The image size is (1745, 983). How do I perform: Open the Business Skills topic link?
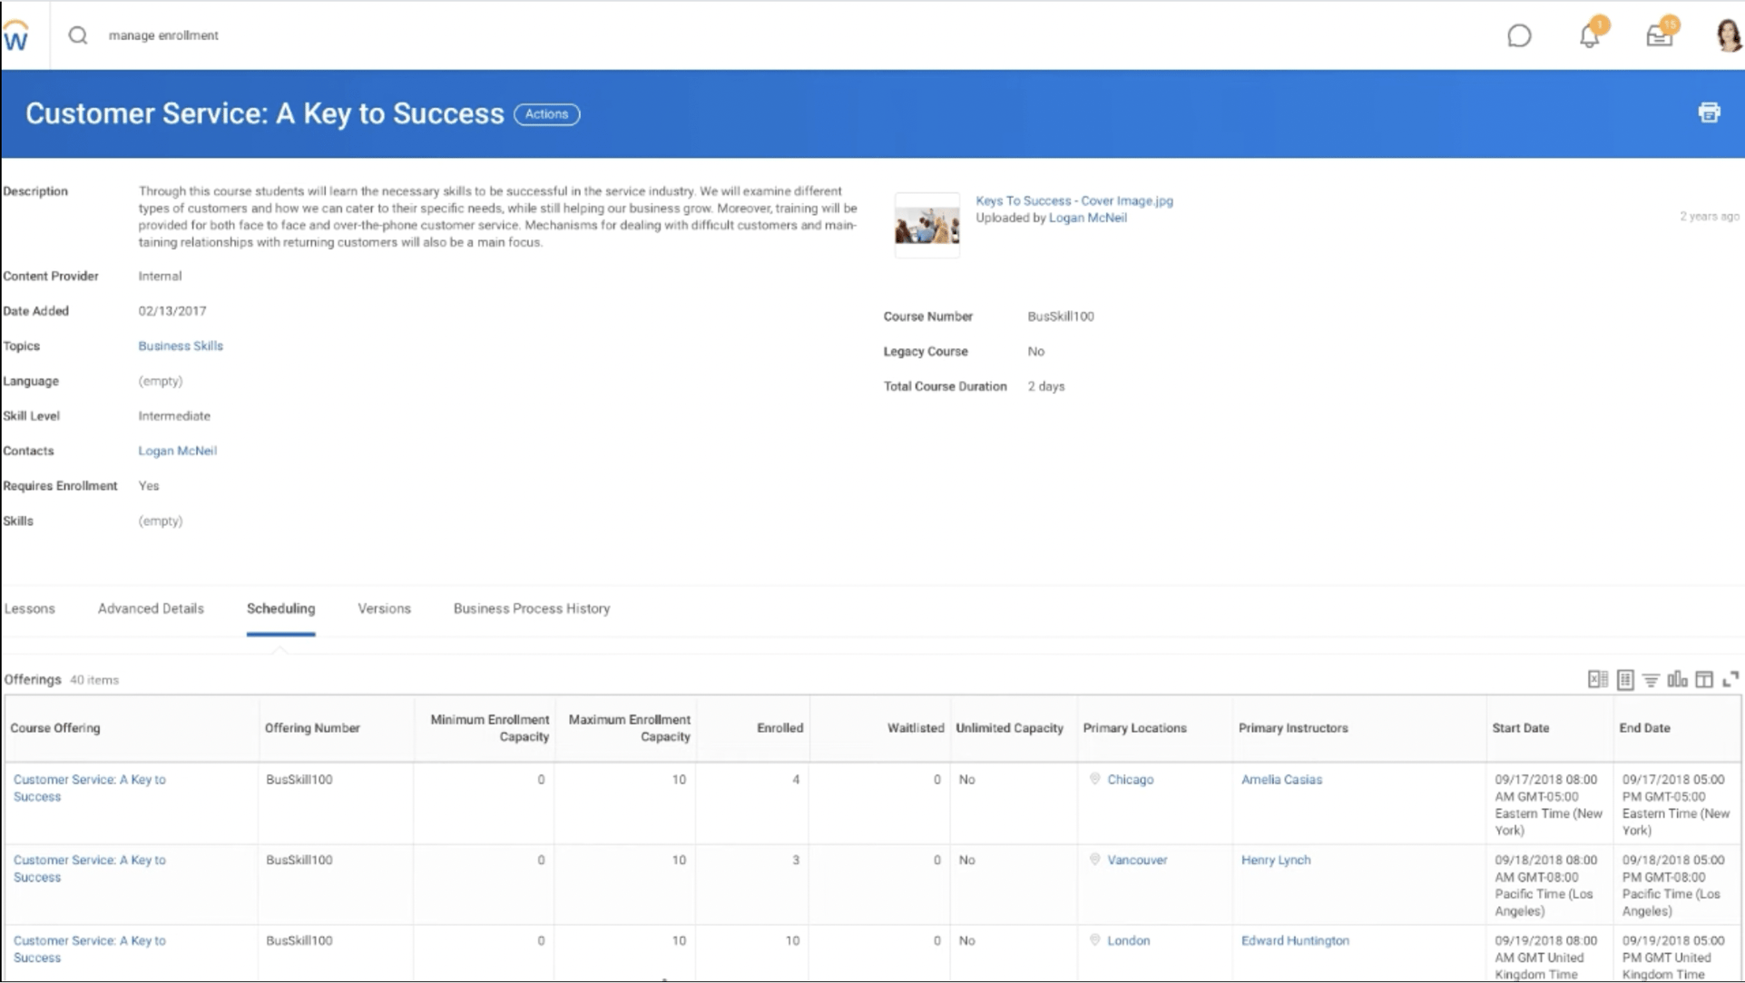(x=181, y=346)
